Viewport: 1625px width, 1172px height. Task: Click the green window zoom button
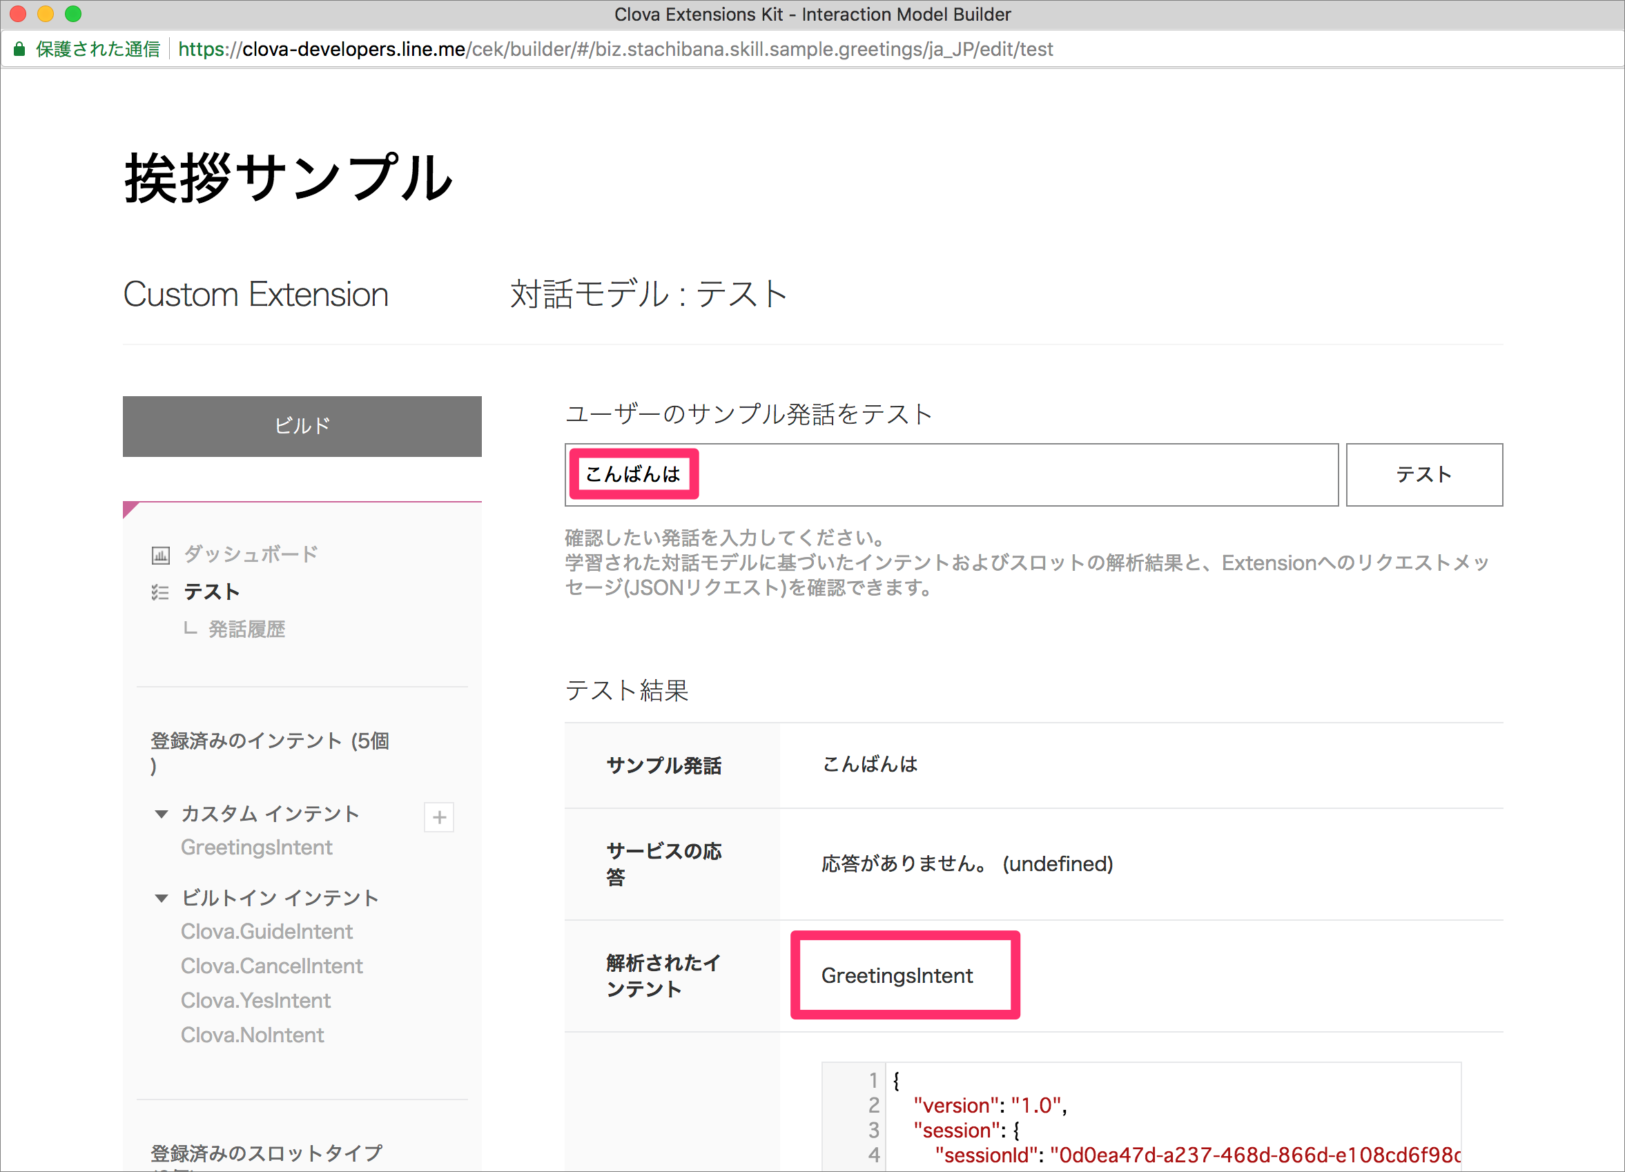pyautogui.click(x=73, y=14)
